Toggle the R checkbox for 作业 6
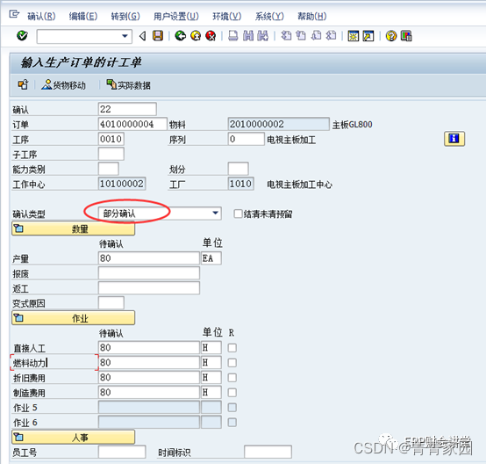Image resolution: width=486 pixels, height=464 pixels. tap(232, 422)
